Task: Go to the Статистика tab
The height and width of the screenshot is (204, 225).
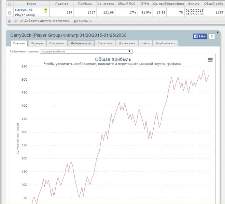Action: point(104,43)
